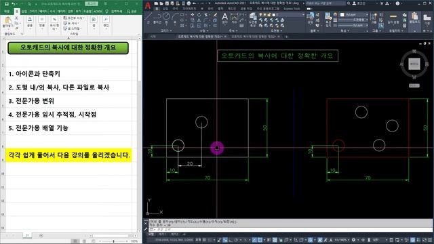Open the 수식 tab in the Excel ribbon
The height and width of the screenshot is (244, 434).
(x=52, y=12)
